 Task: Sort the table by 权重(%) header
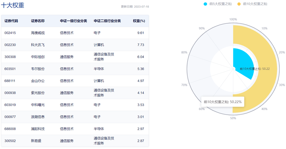[139, 21]
